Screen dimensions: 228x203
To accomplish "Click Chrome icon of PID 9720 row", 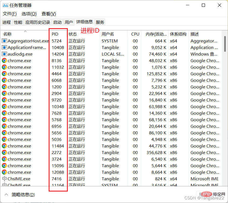I will [4, 100].
